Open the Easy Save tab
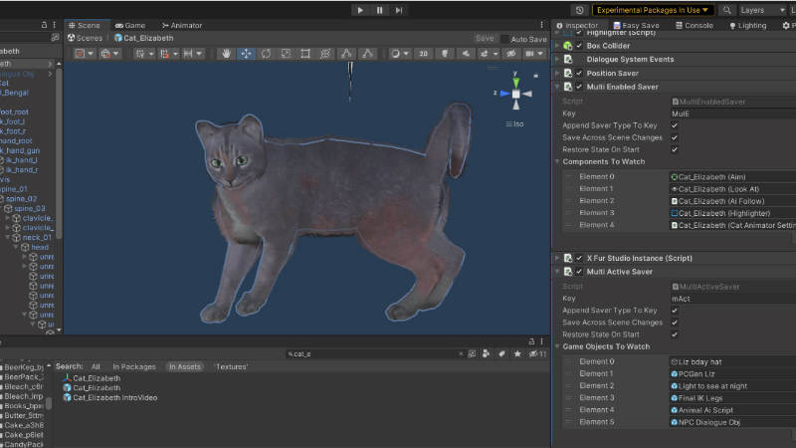This screenshot has height=448, width=796. (x=636, y=26)
